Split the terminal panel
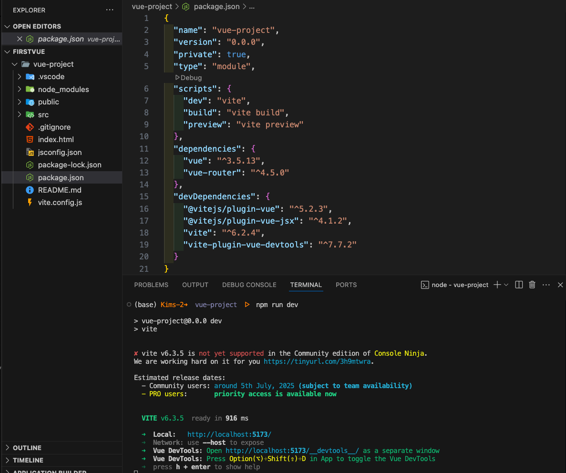 pyautogui.click(x=519, y=285)
